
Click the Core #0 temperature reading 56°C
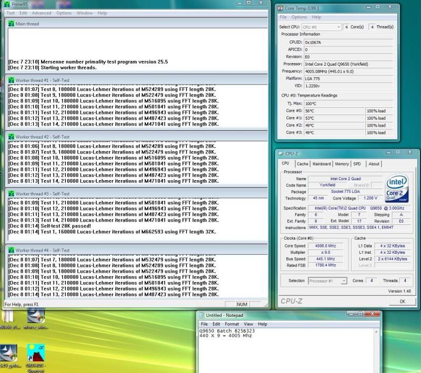pyautogui.click(x=334, y=111)
